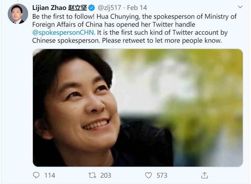Viewport: 251px width, 184px height.
Task: Click the blurred green background of the photo
Action: [x=210, y=91]
